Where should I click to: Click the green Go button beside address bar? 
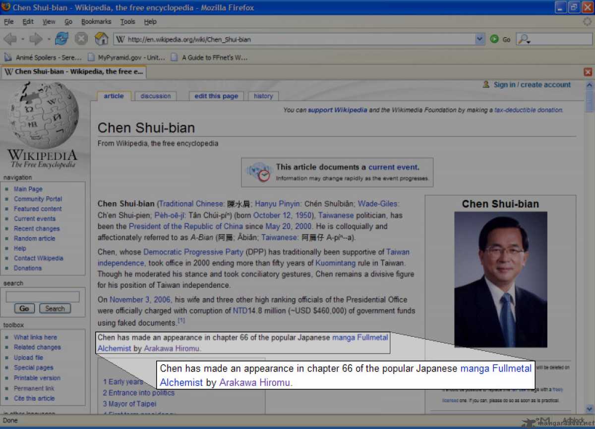coord(494,39)
